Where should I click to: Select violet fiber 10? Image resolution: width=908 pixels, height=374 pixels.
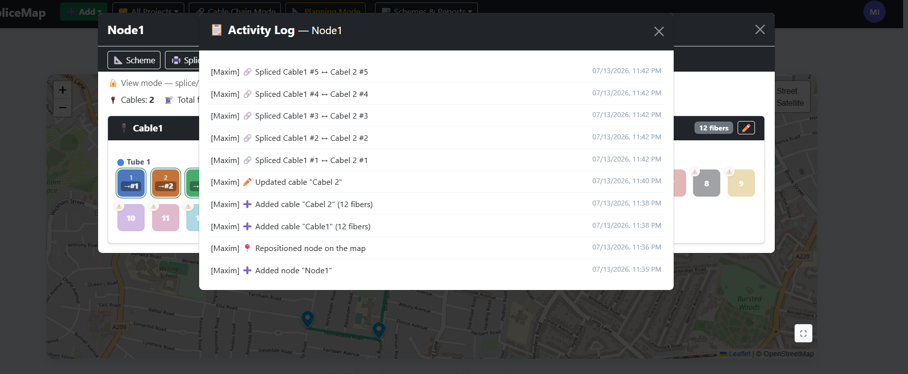click(x=131, y=218)
